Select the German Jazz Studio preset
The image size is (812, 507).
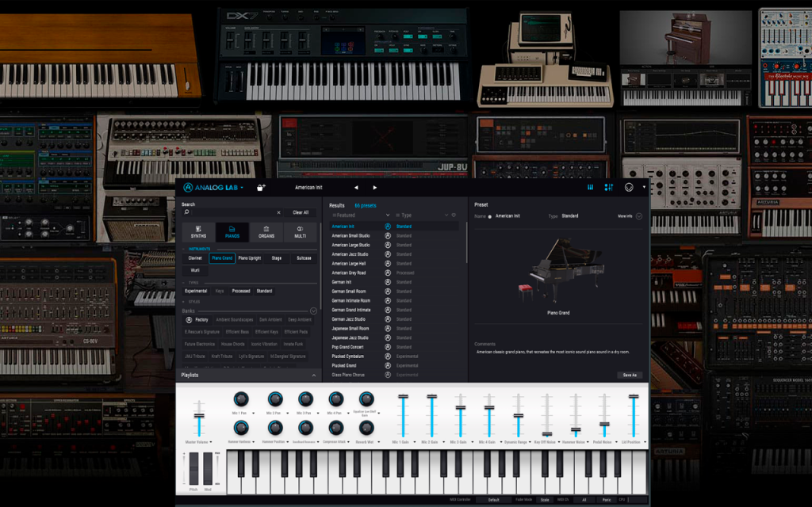click(349, 319)
